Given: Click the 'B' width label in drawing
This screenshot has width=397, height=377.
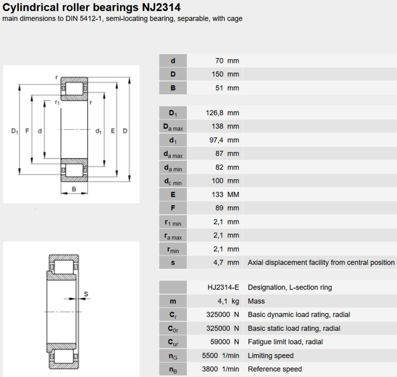Looking at the screenshot, I should click(74, 189).
